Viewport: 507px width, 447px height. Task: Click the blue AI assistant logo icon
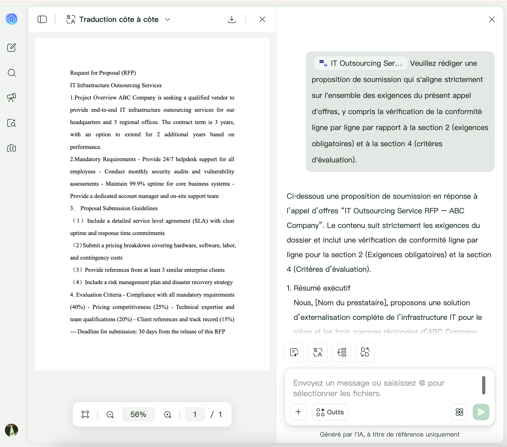click(x=12, y=19)
